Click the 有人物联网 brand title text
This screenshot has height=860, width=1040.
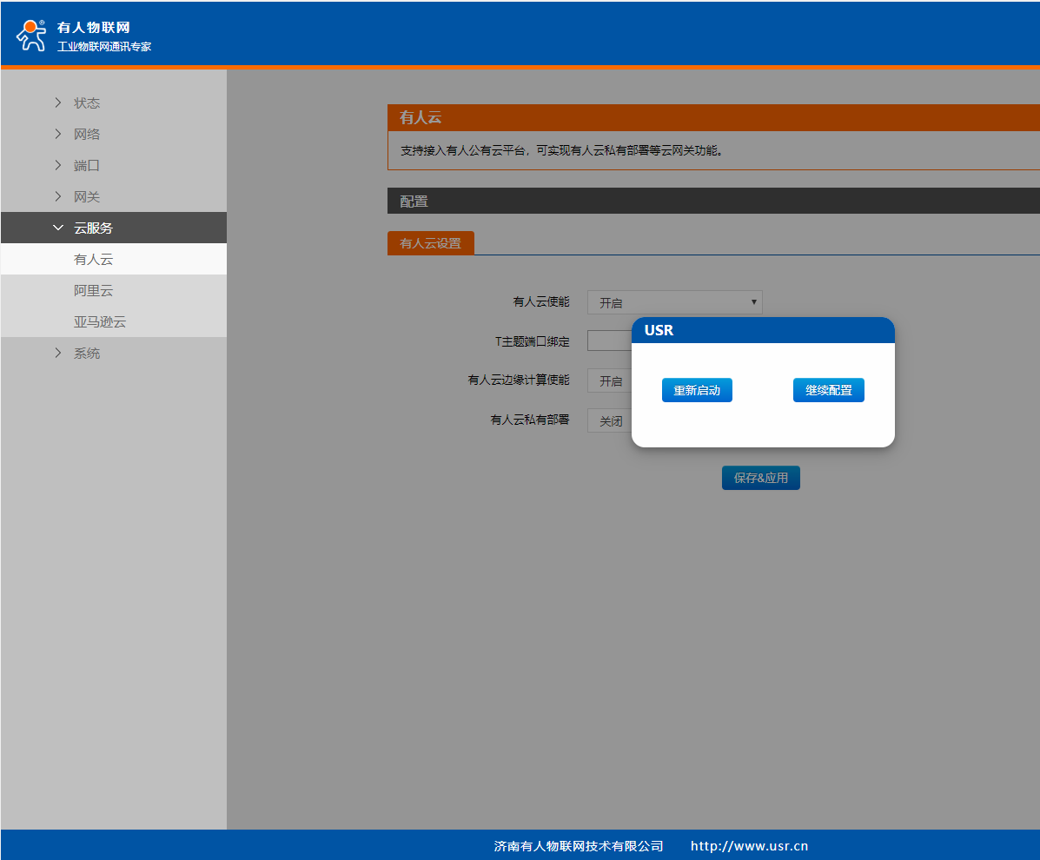(x=94, y=28)
